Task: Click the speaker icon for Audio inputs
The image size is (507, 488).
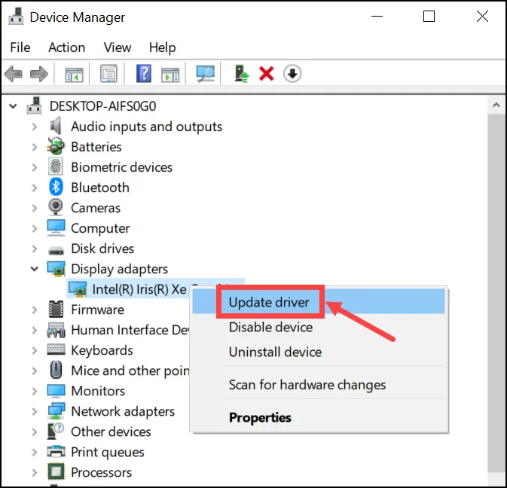Action: click(56, 126)
